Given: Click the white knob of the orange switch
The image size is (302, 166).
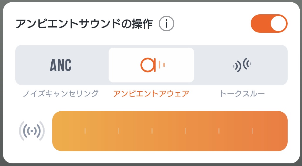Looking at the screenshot, I should coord(278,24).
